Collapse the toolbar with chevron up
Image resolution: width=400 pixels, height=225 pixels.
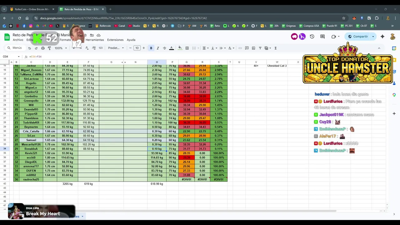pyautogui.click(x=379, y=48)
